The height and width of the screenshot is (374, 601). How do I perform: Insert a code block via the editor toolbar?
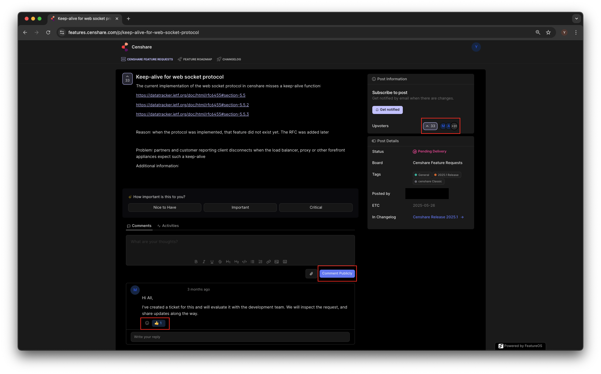point(244,262)
